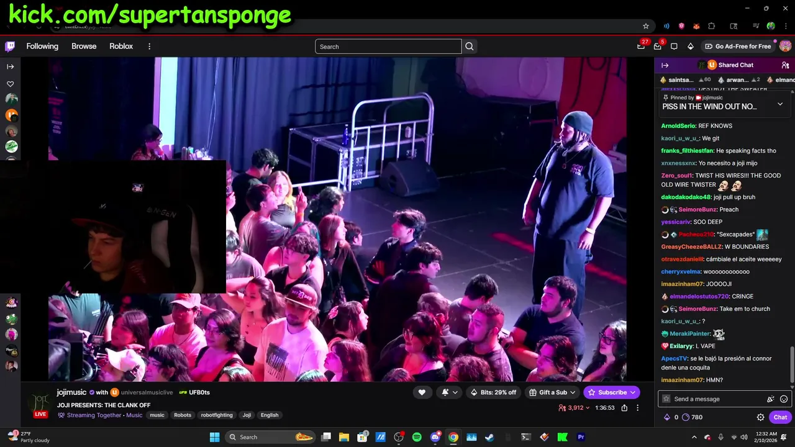795x447 pixels.
Task: Share the stream using share icon
Action: pos(624,408)
